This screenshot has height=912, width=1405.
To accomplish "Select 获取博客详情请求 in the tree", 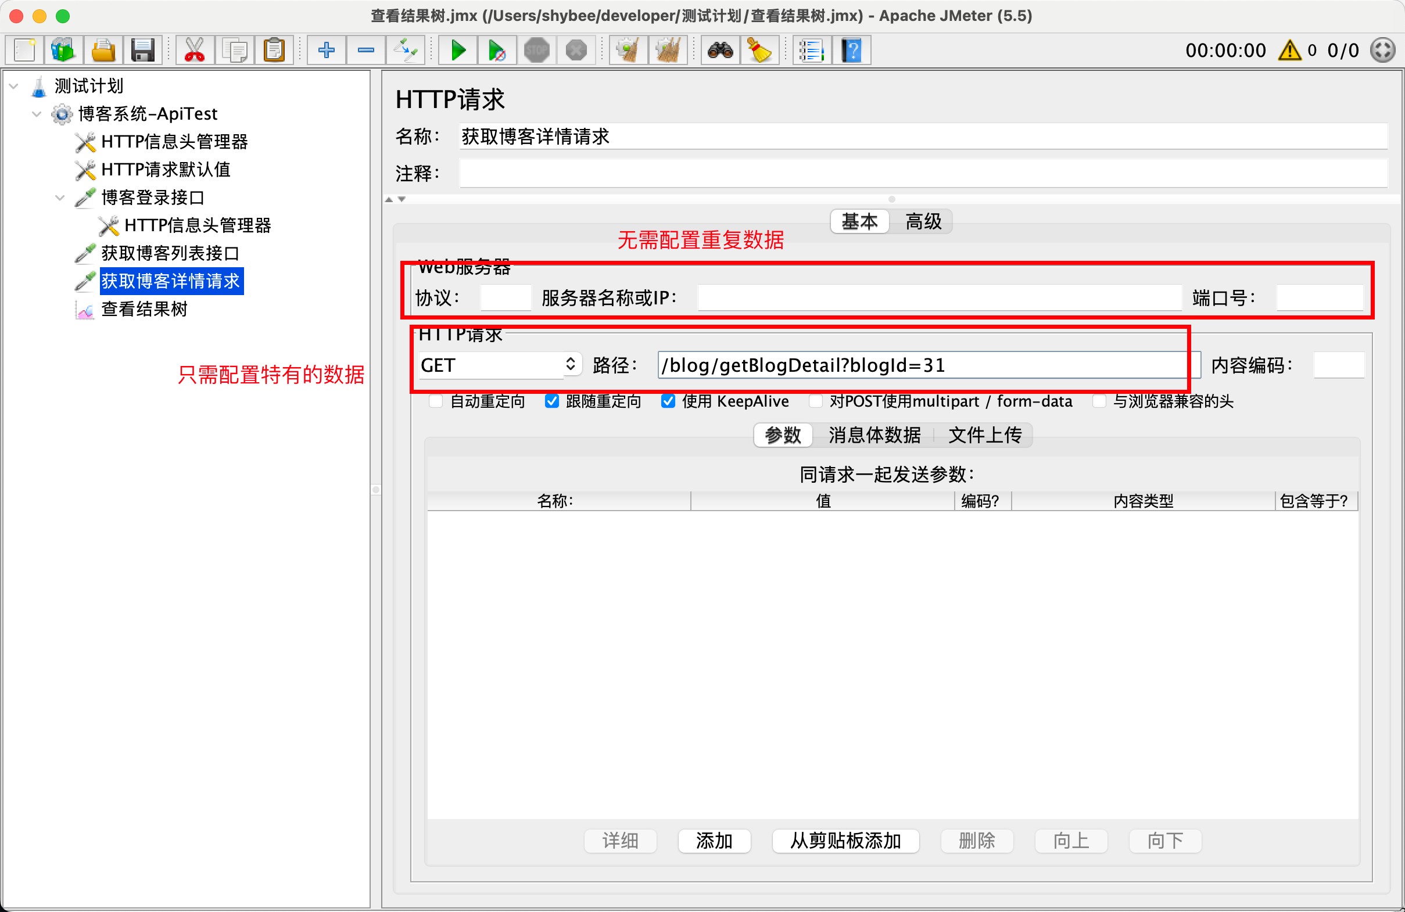I will coord(171,281).
